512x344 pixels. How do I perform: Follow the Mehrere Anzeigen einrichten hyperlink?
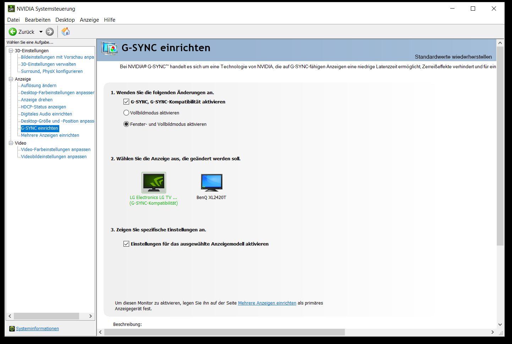pyautogui.click(x=267, y=303)
